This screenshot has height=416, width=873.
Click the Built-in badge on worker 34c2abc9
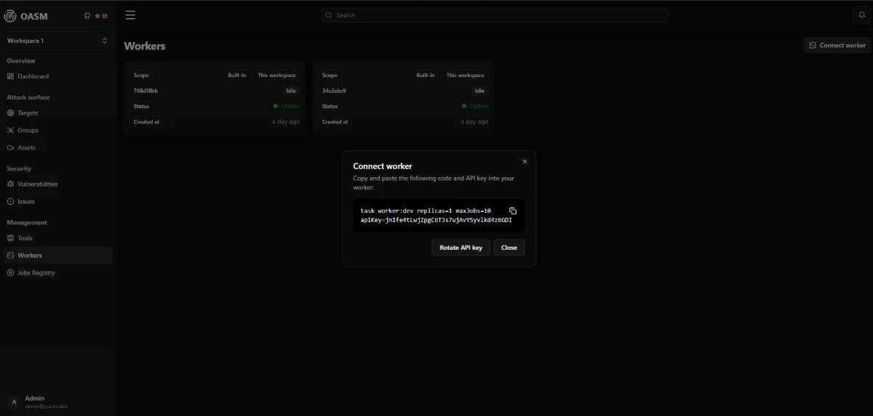[x=426, y=76]
